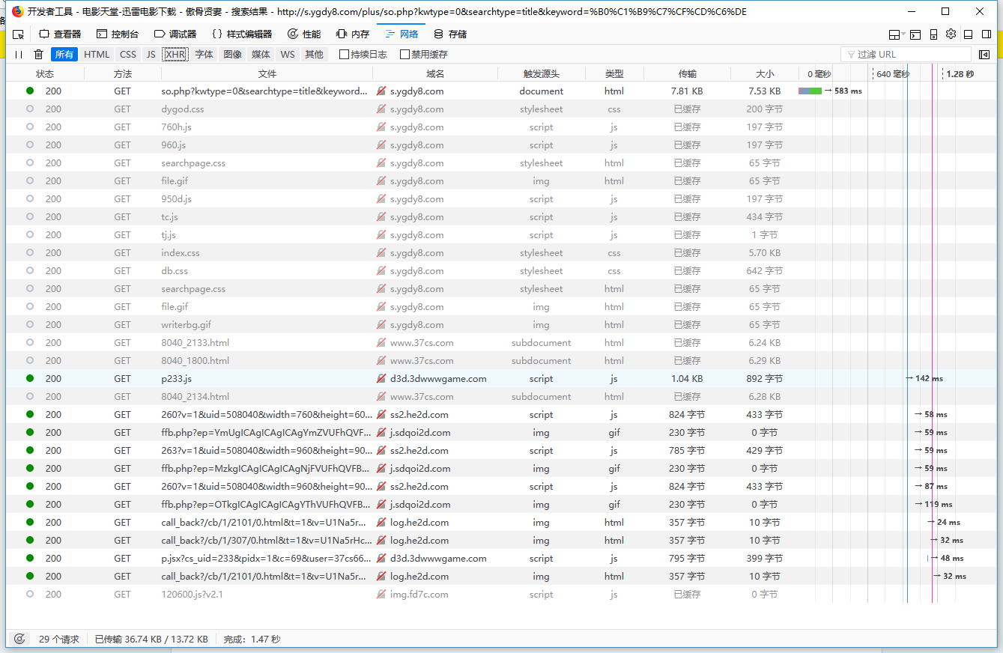Click inspector tab icon next to 查看器
The width and height of the screenshot is (1003, 653).
(43, 34)
